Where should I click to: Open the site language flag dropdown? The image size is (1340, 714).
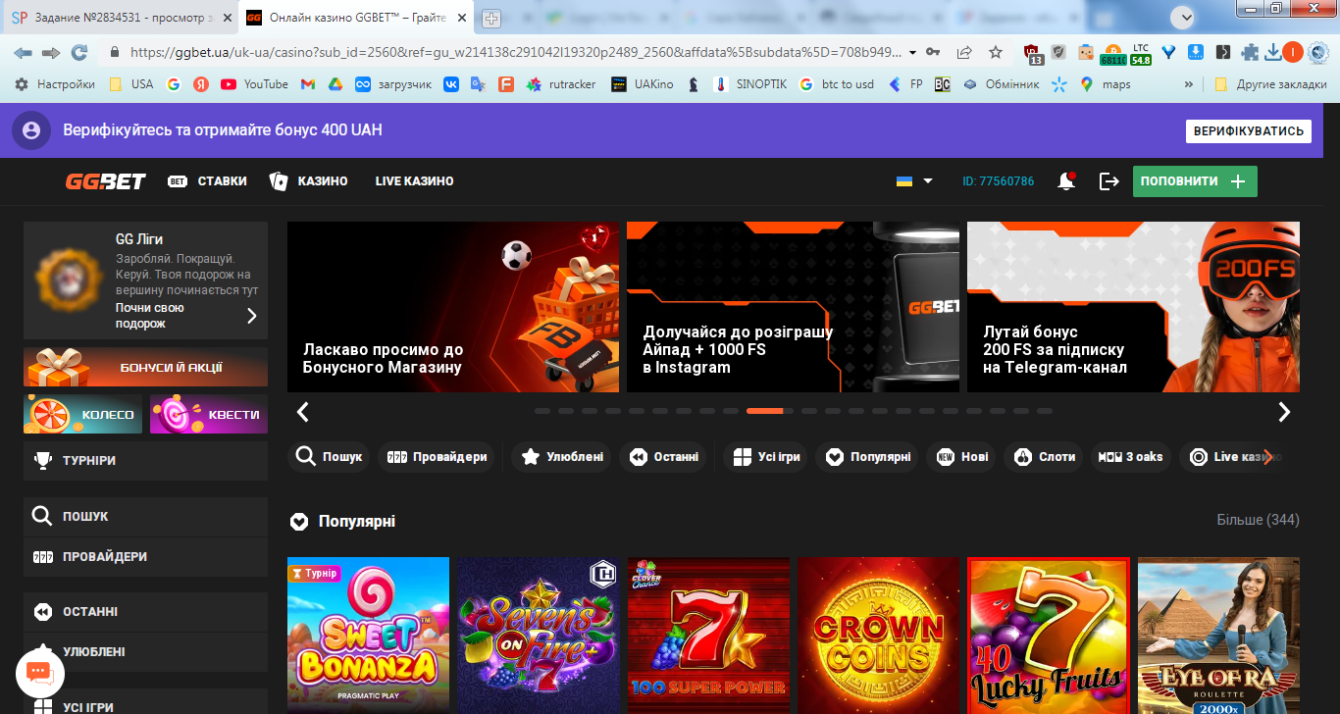pos(914,181)
